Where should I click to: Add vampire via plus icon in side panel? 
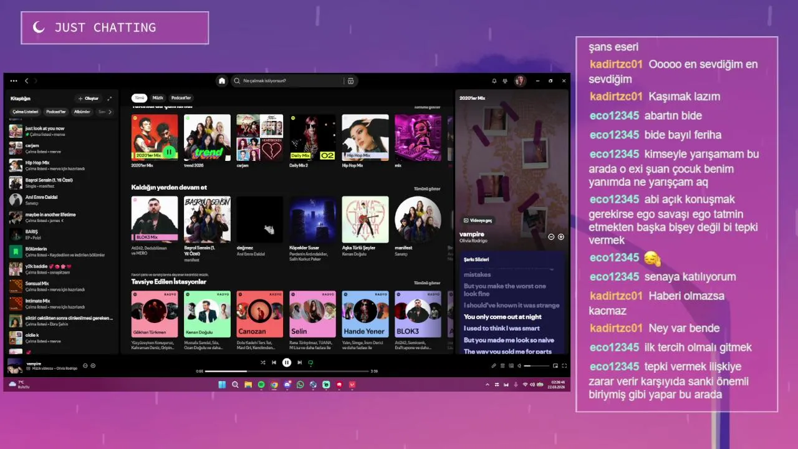[561, 237]
